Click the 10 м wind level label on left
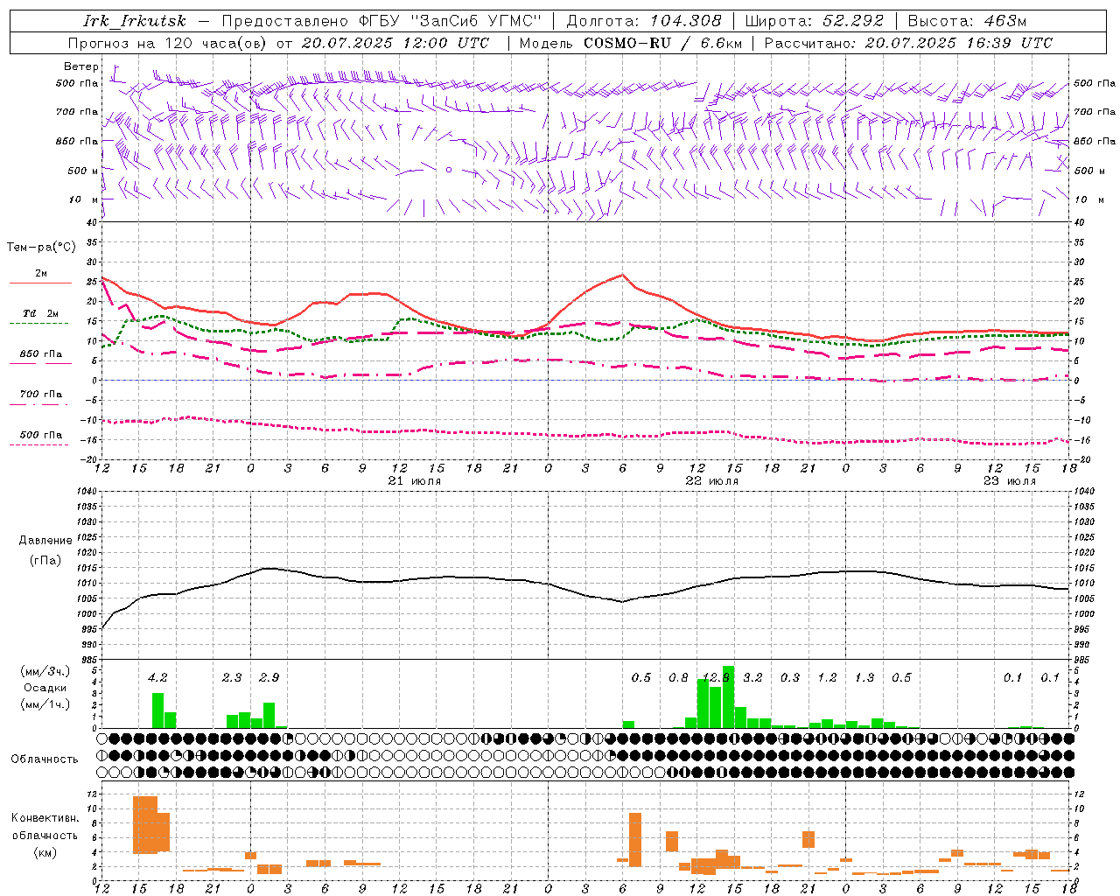The height and width of the screenshot is (896, 1120). pyautogui.click(x=83, y=199)
